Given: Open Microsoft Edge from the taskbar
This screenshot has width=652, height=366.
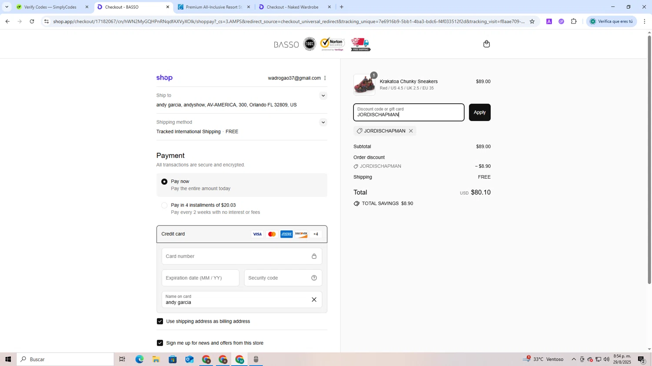Looking at the screenshot, I should (139, 359).
